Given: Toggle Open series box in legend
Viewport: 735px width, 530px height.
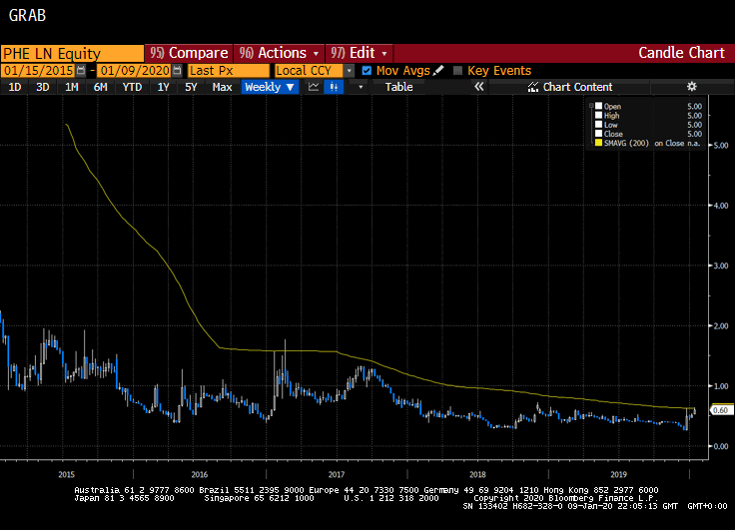Looking at the screenshot, I should (x=598, y=106).
